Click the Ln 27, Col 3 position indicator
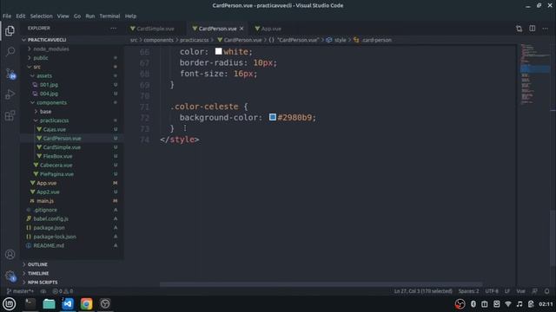The image size is (556, 312). pyautogui.click(x=423, y=291)
